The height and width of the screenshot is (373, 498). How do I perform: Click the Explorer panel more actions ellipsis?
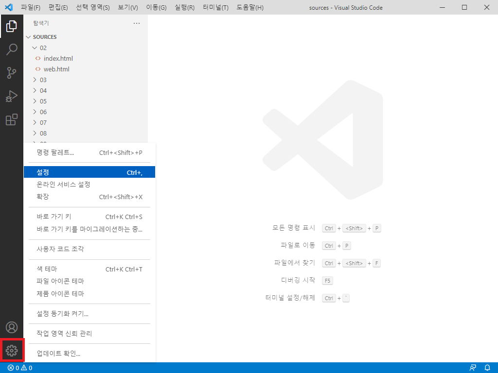point(137,23)
